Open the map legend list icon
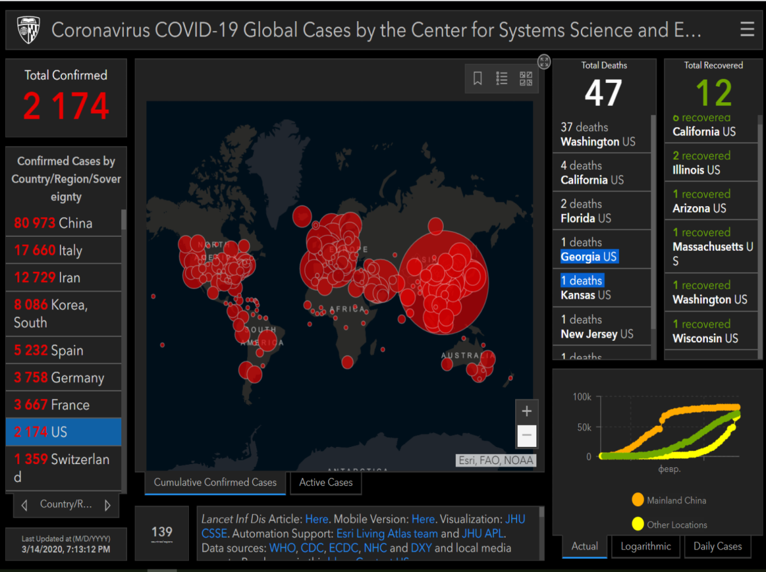The height and width of the screenshot is (572, 766). tap(502, 79)
